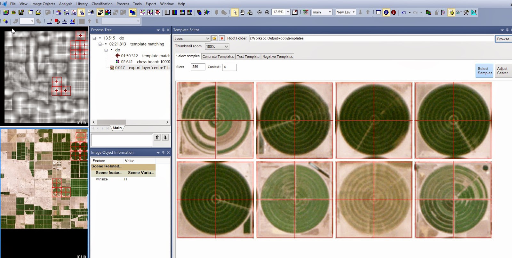Screen dimensions: 512x258
Task: Click the Undo arrow icon
Action: click(x=404, y=12)
